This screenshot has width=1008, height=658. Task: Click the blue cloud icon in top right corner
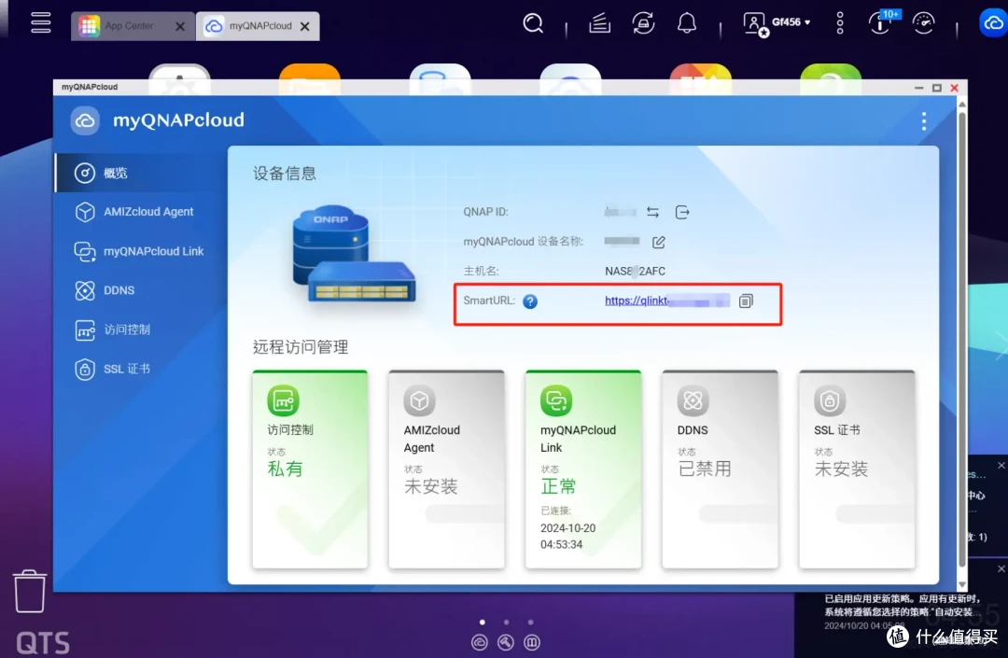(x=993, y=23)
